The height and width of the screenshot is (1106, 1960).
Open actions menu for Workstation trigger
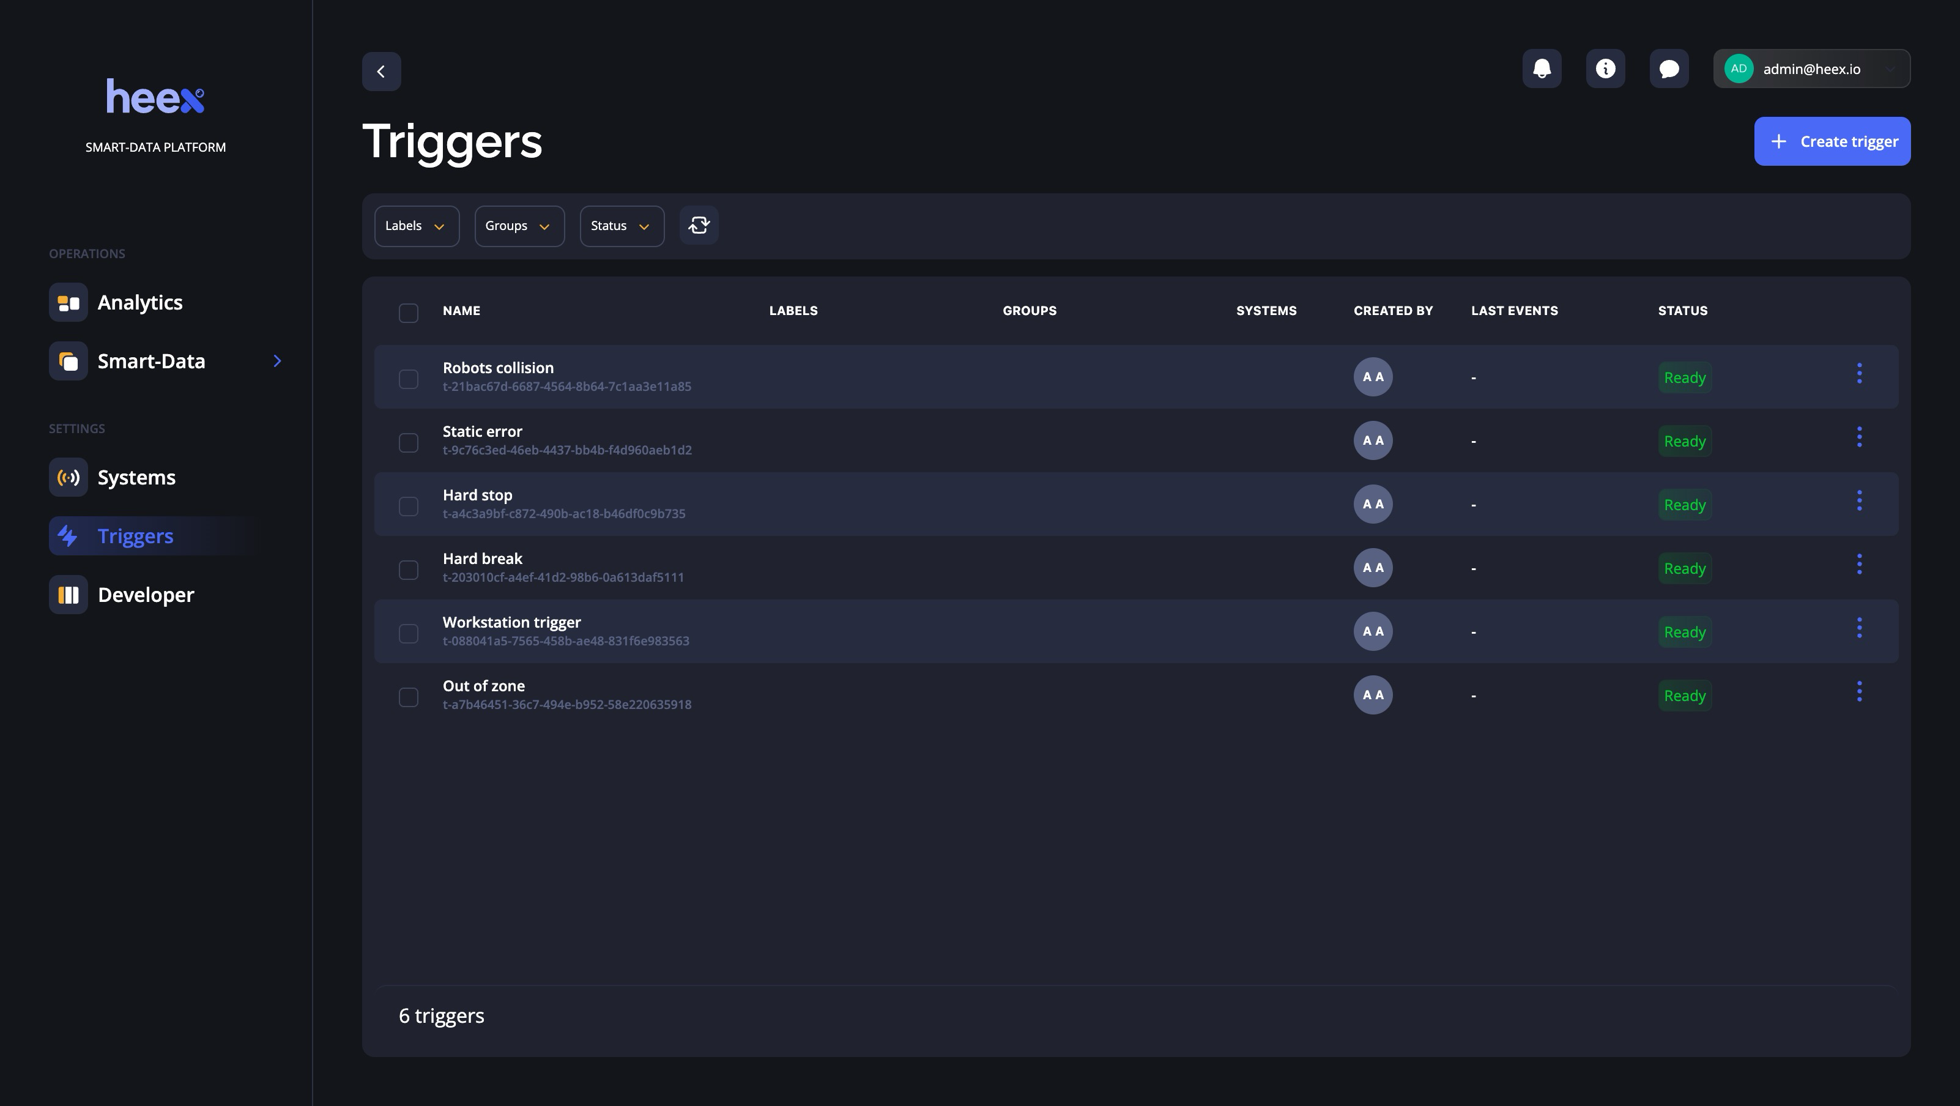coord(1859,628)
